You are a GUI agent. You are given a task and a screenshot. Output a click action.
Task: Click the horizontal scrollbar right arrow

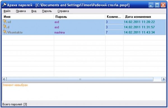(164, 79)
